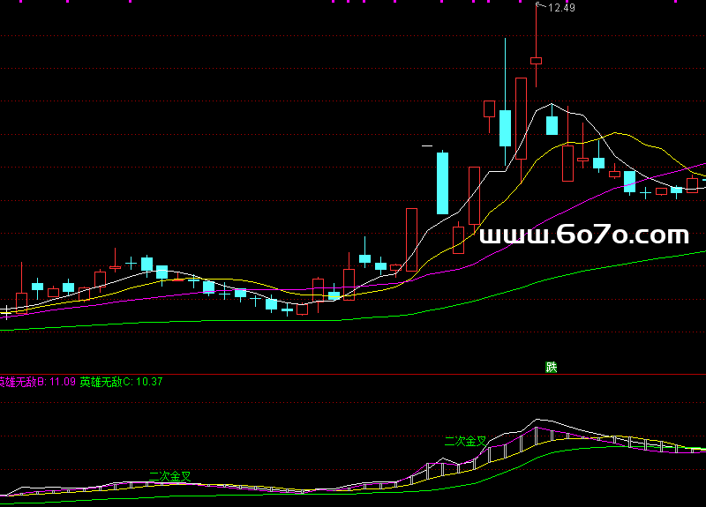Select the peak of the white indicator line
Viewport: 706px width, 507px height.
click(536, 419)
